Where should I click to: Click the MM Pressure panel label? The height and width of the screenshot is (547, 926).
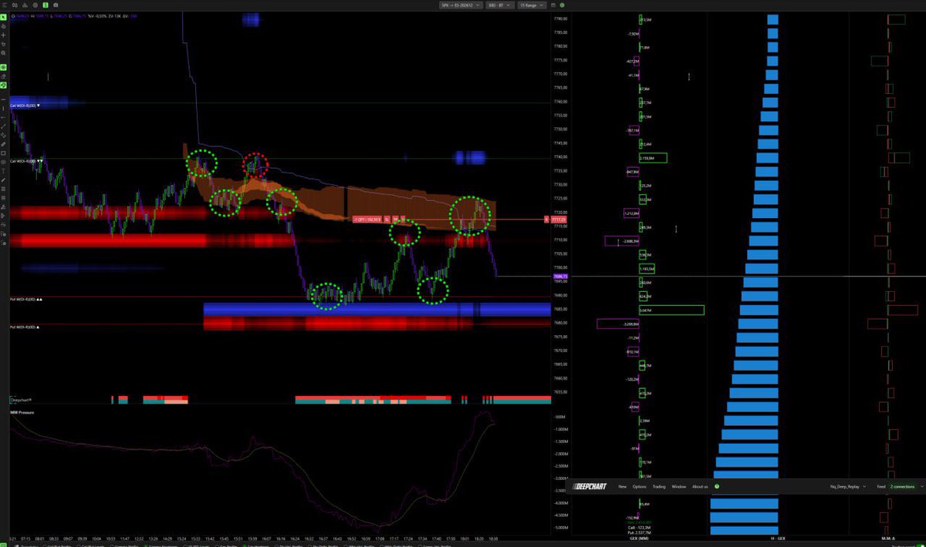21,412
